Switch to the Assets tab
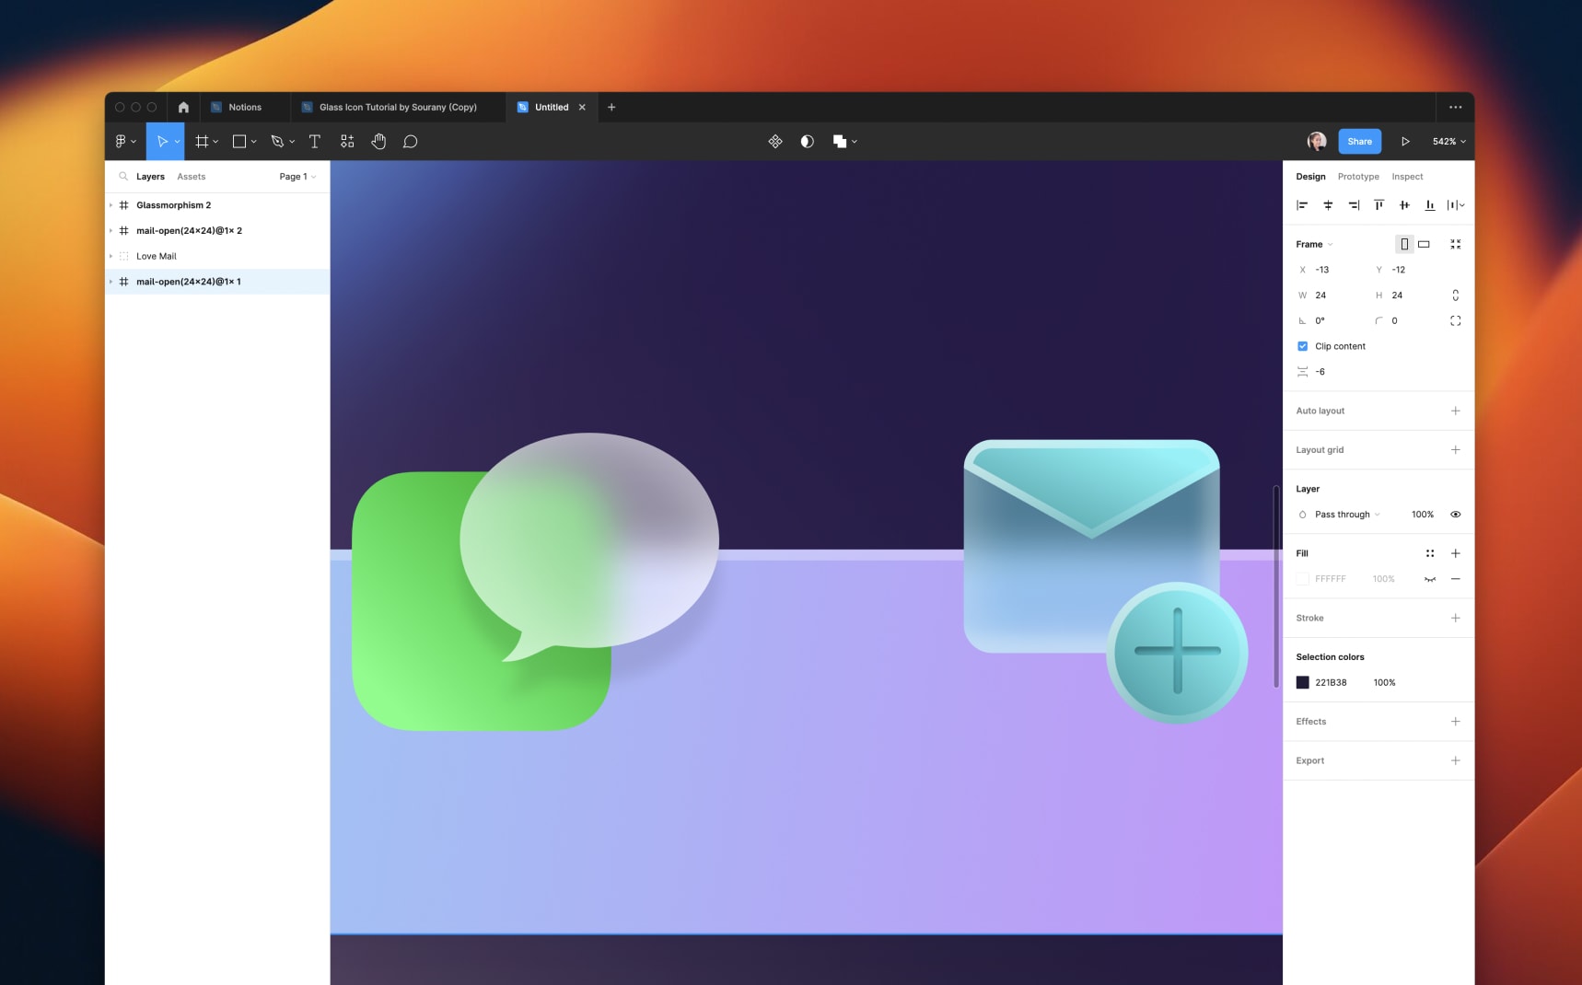This screenshot has width=1582, height=985. coord(191,176)
